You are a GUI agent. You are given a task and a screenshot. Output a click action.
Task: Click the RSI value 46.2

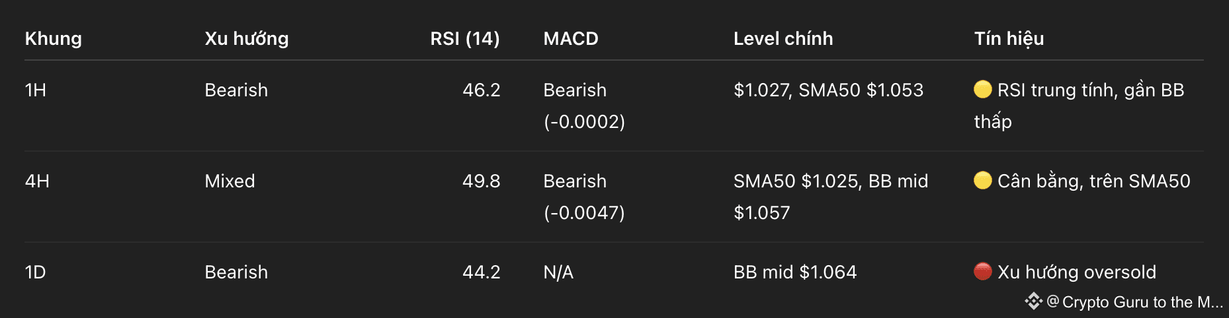pos(481,90)
